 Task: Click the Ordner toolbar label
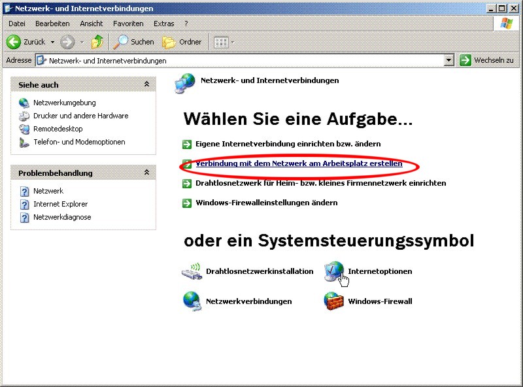[x=190, y=42]
